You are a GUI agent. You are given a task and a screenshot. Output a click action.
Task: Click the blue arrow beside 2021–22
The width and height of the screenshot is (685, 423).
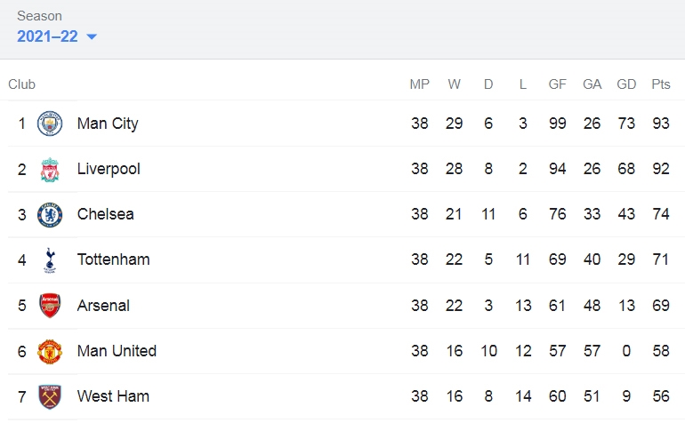click(92, 36)
